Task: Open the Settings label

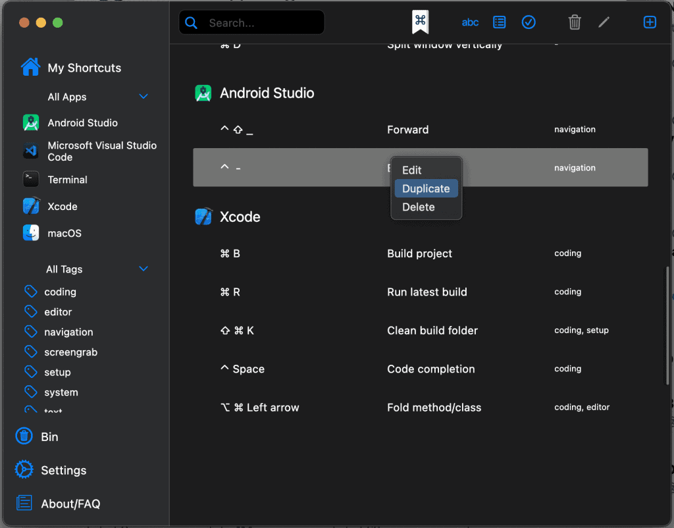Action: click(x=64, y=470)
